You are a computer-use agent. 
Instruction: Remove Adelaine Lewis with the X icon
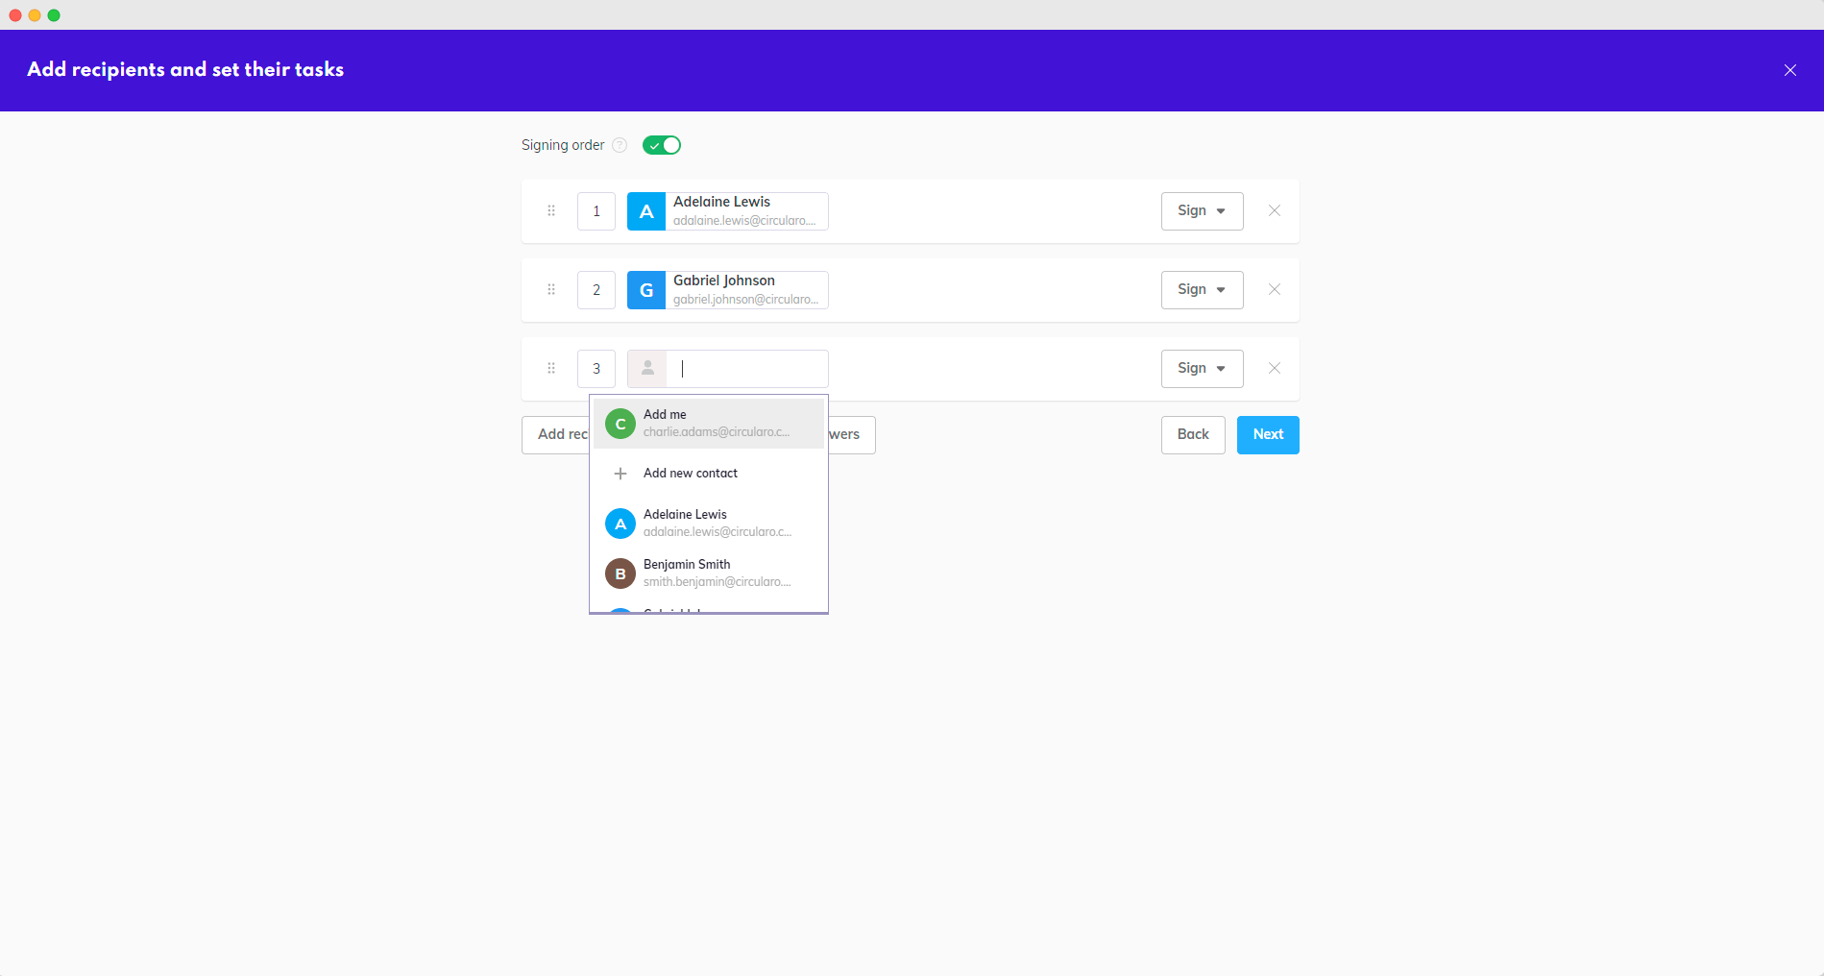coord(1274,210)
